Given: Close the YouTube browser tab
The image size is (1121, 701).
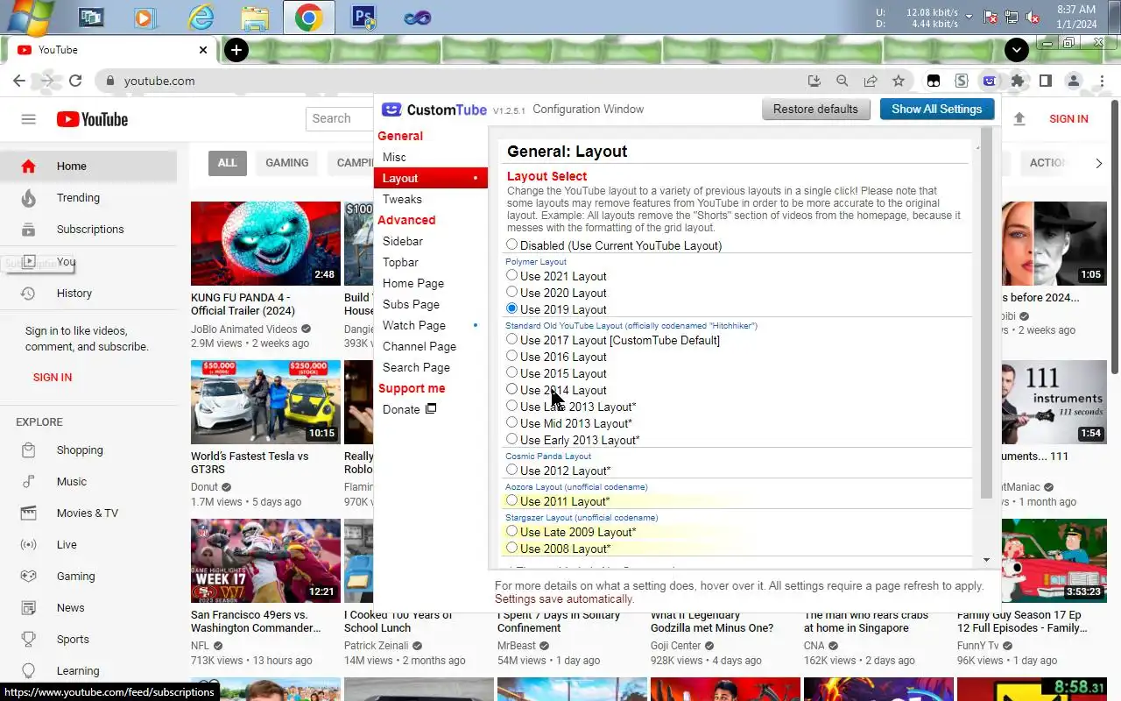Looking at the screenshot, I should (203, 50).
